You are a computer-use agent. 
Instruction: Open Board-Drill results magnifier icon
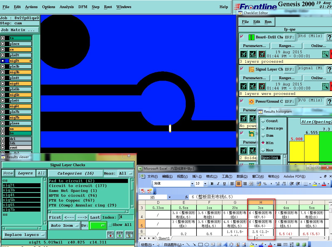[x=326, y=54]
